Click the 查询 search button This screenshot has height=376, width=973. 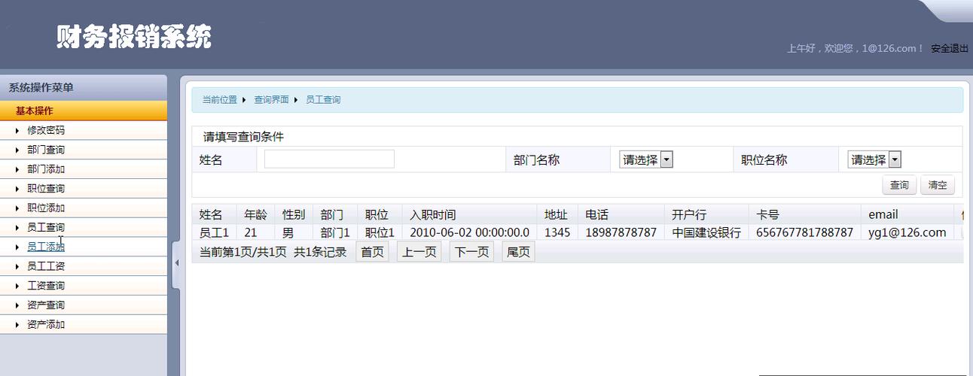[898, 185]
